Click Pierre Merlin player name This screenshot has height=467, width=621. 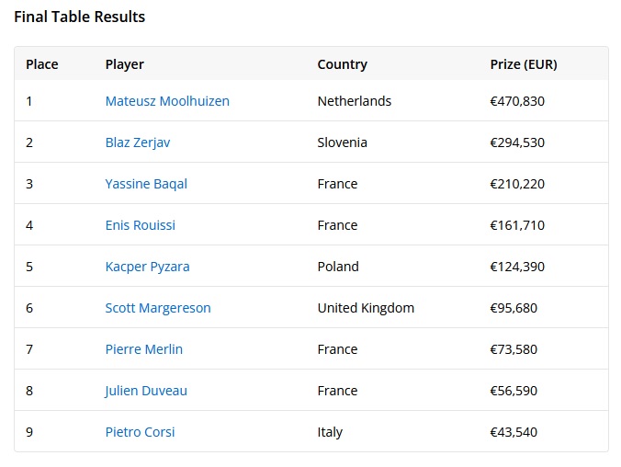[143, 349]
